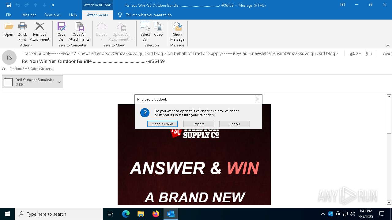Collapse the ribbon with the chevron

[x=388, y=46]
